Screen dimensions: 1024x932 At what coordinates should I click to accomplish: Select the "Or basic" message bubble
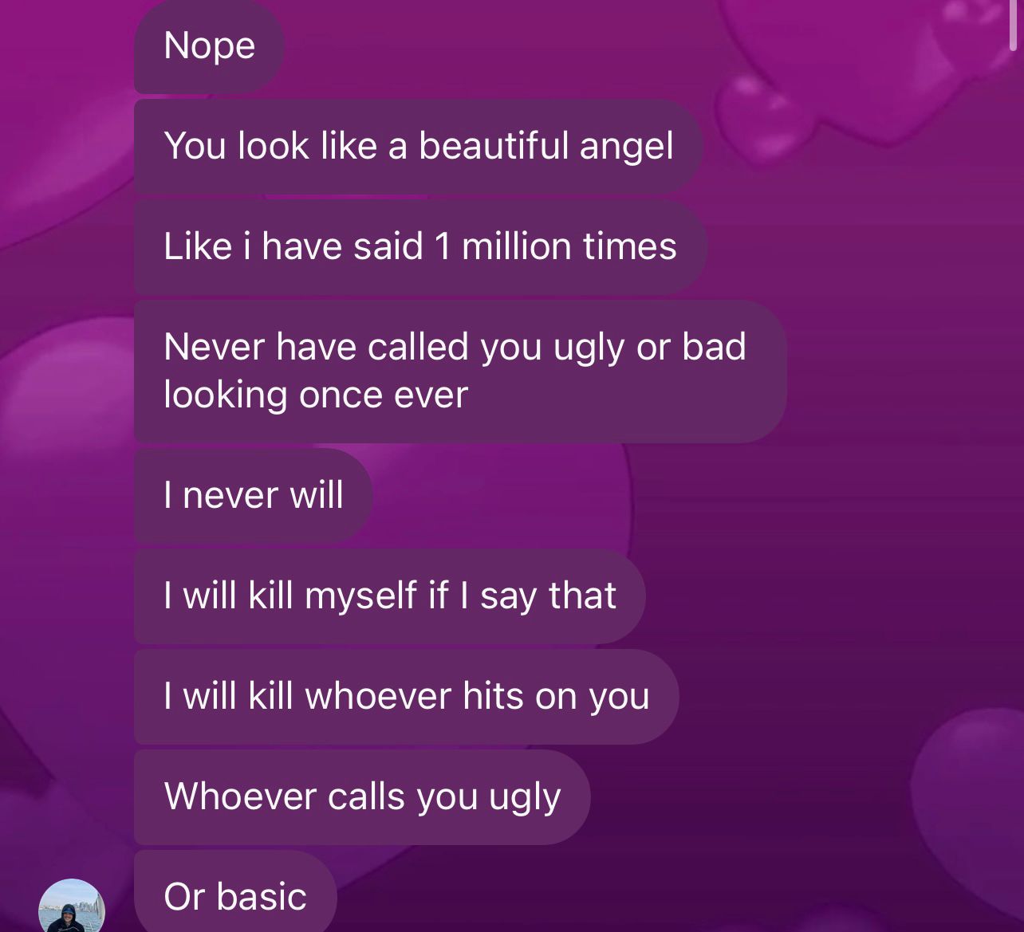tap(235, 891)
